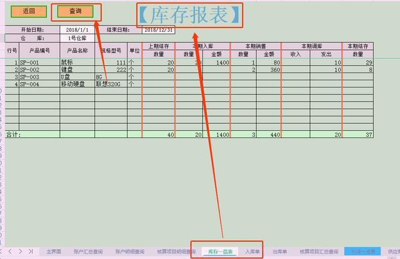Select the spec cell 8G

[x=111, y=77]
